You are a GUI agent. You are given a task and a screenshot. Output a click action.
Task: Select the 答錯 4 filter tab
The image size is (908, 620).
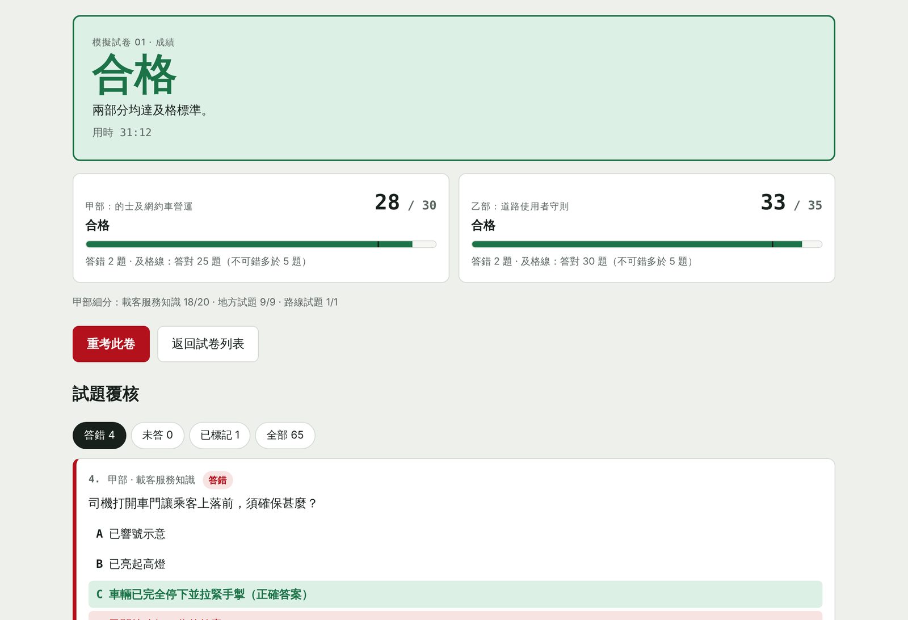(x=99, y=435)
